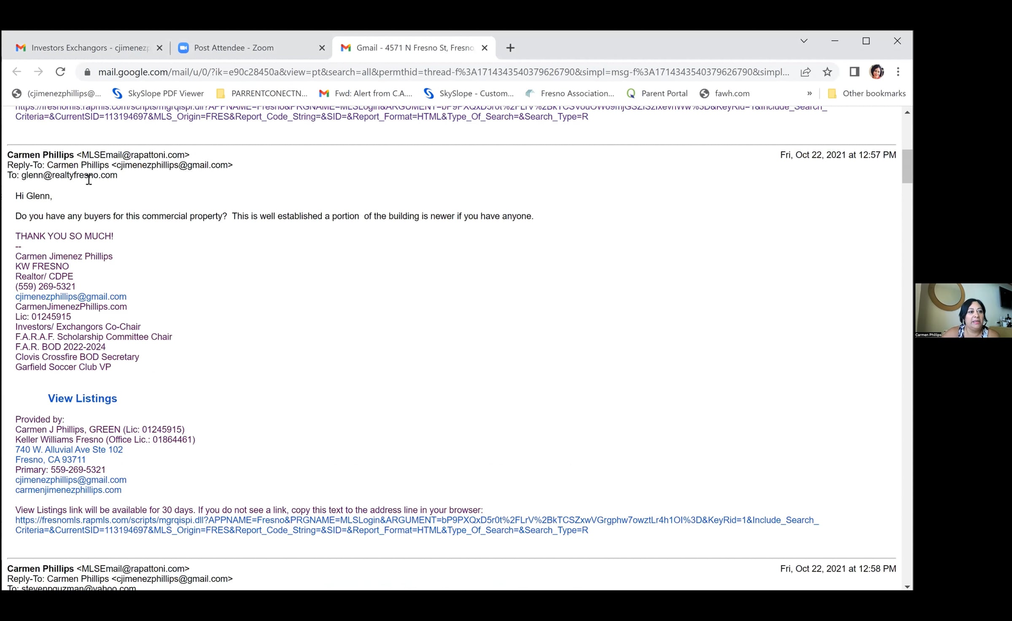Bookmark this page with star icon
The height and width of the screenshot is (621, 1012).
tap(827, 72)
